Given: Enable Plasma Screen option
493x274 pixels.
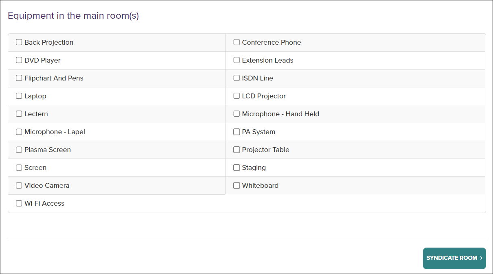Looking at the screenshot, I should (19, 149).
